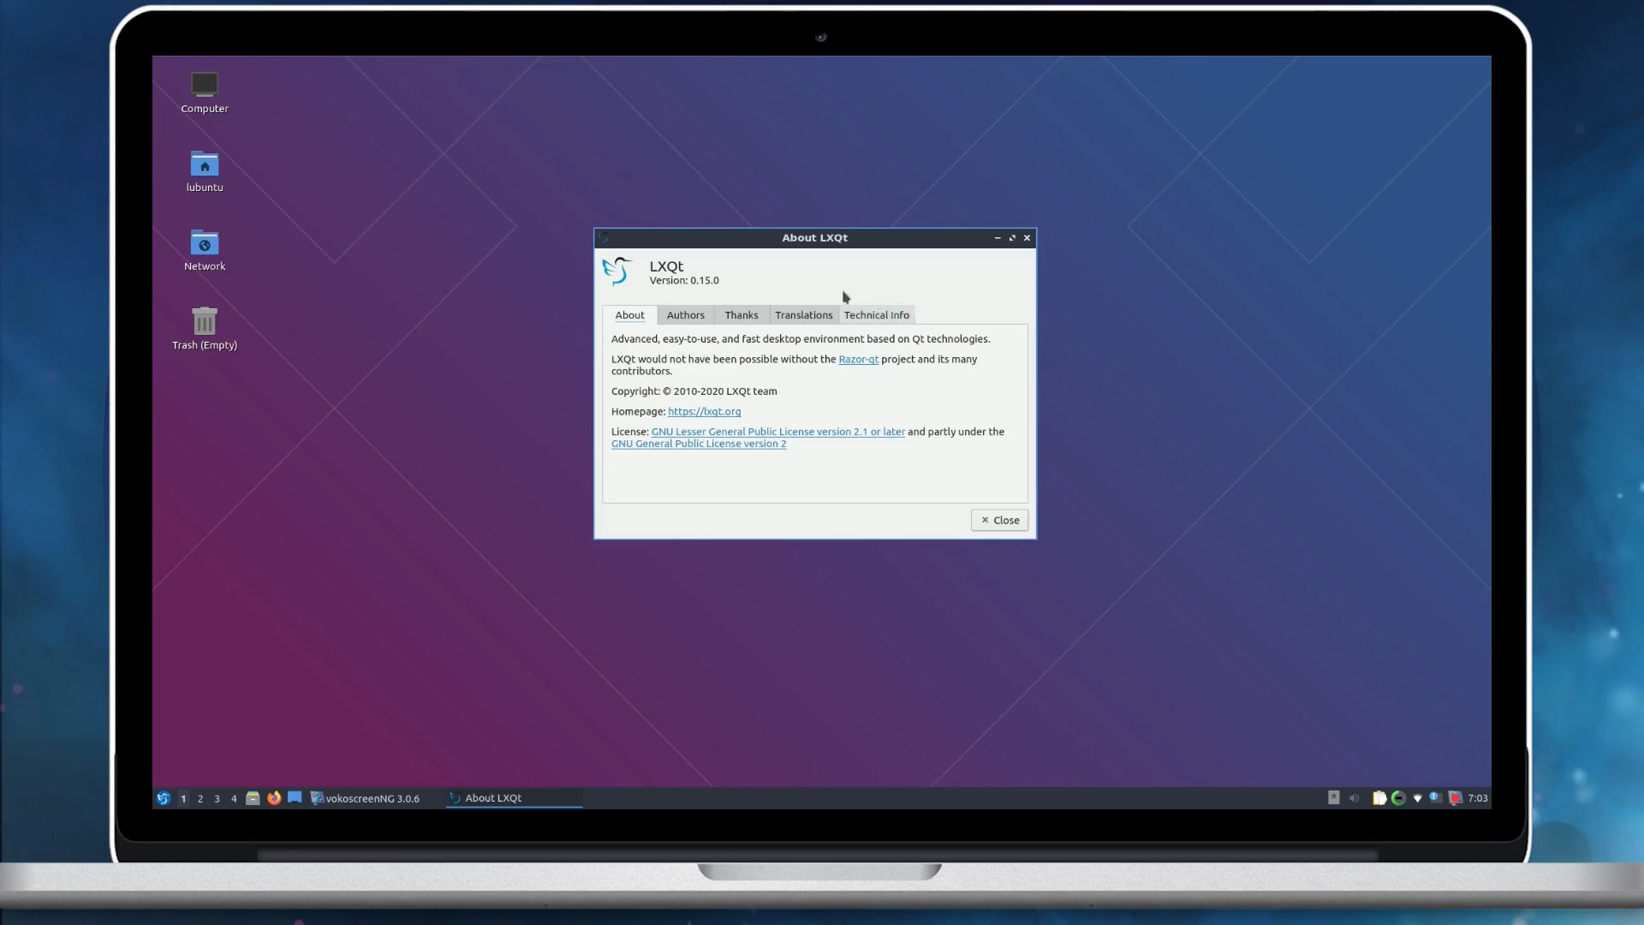The width and height of the screenshot is (1644, 925).
Task: Launch Firefox from the panel
Action: (274, 798)
